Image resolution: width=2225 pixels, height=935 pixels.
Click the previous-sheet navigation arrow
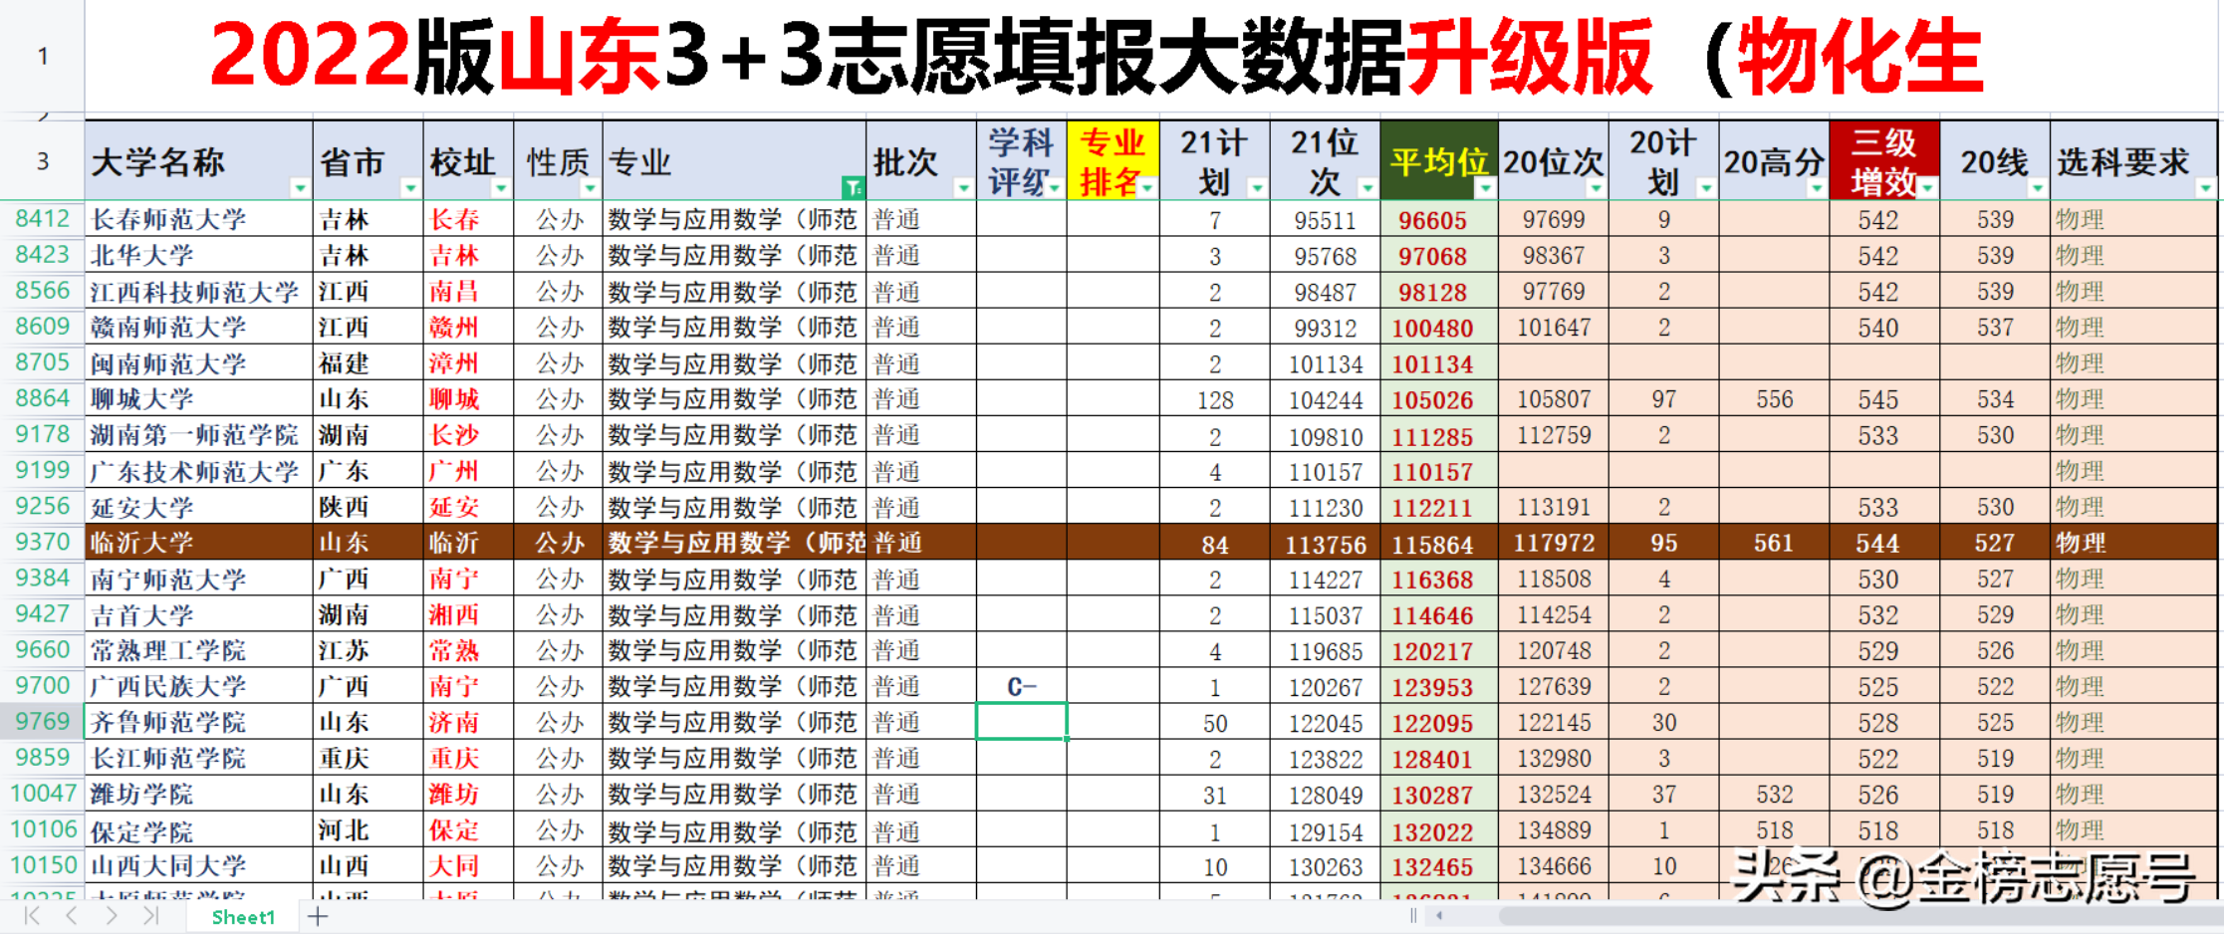coord(72,915)
